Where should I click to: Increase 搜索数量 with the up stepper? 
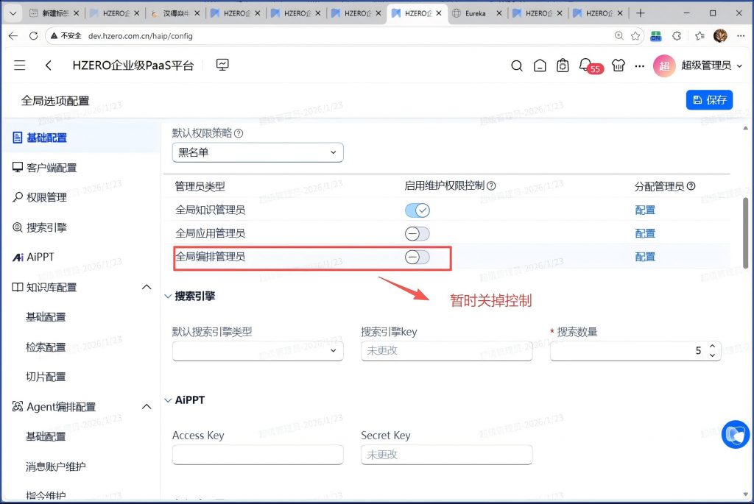(x=712, y=347)
